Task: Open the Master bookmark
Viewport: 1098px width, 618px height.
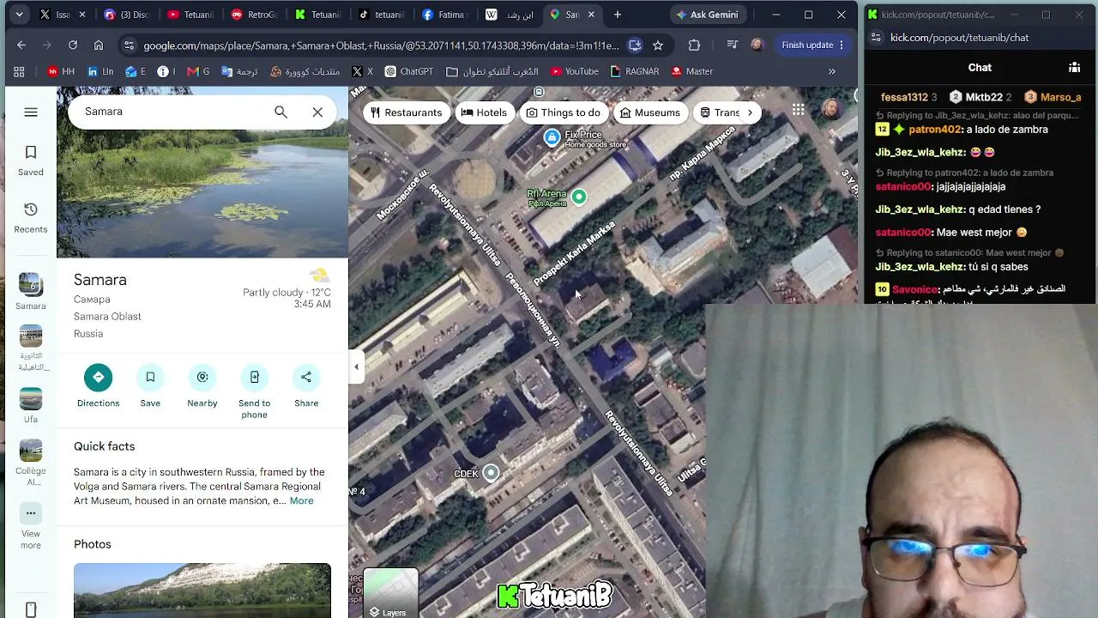Action: 693,71
